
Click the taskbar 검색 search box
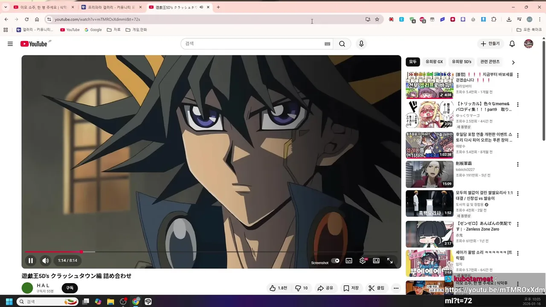coord(48,301)
